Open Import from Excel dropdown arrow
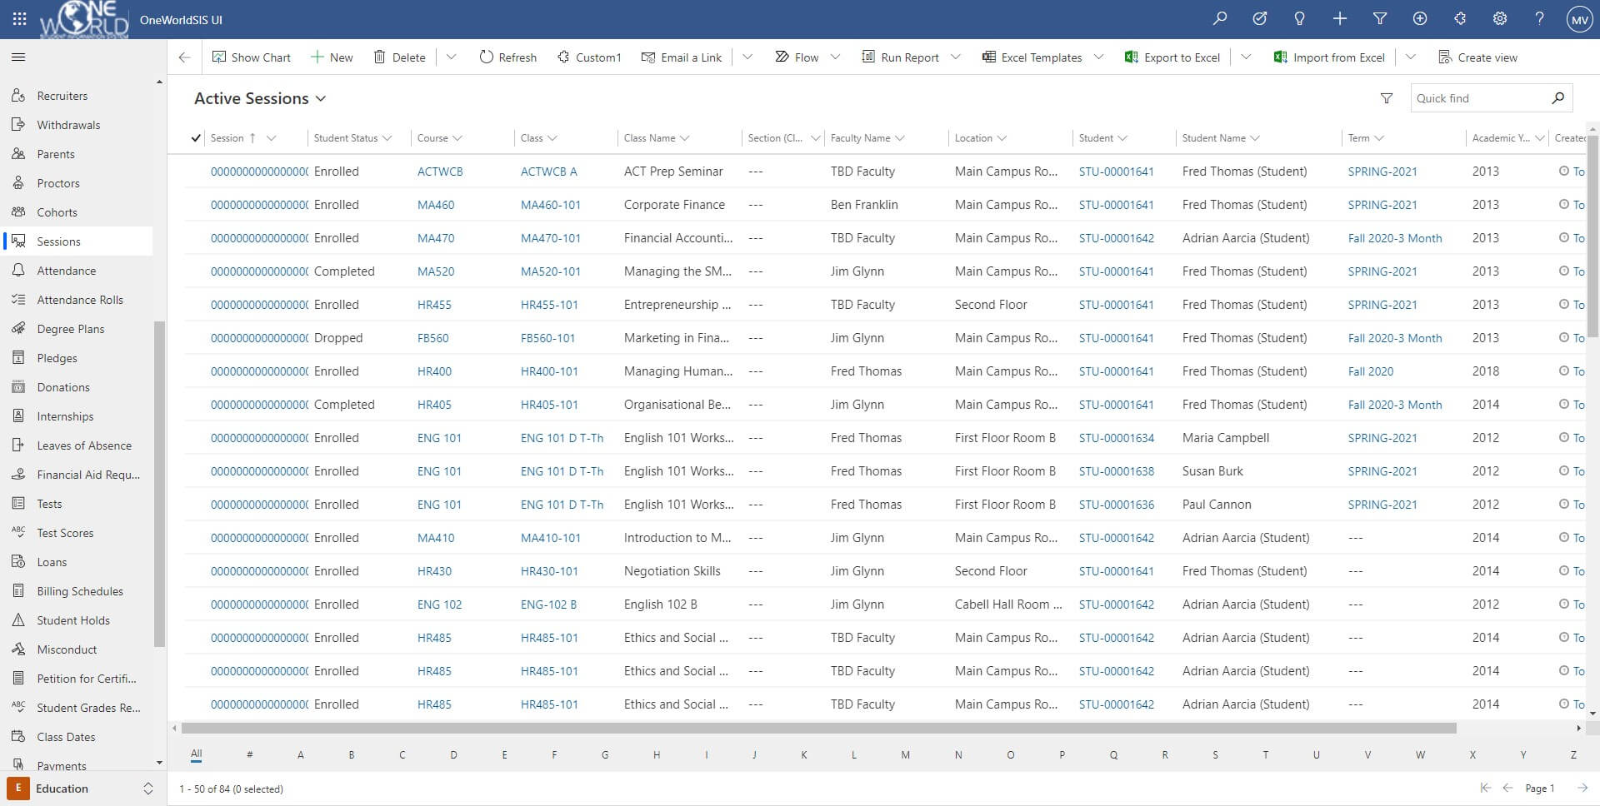This screenshot has width=1600, height=806. tap(1410, 57)
